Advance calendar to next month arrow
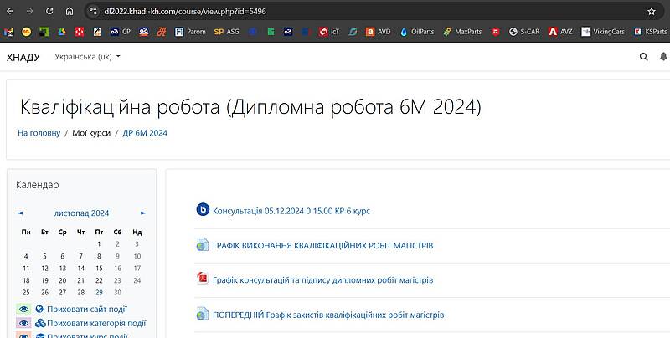670x338 pixels. coord(143,213)
